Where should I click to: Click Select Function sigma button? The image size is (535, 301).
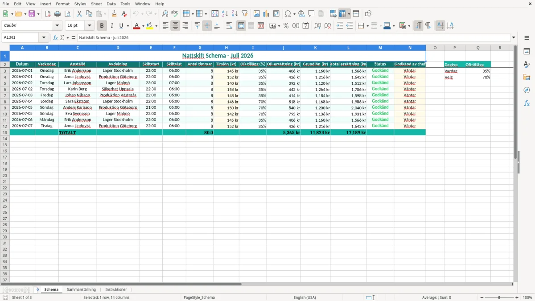[62, 37]
